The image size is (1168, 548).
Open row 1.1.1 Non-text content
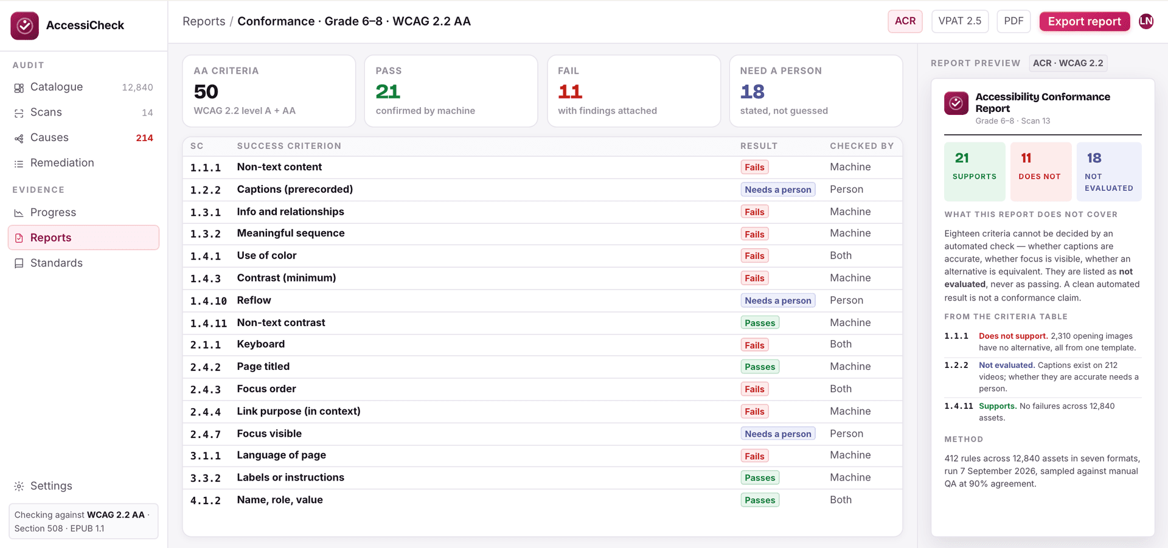542,167
